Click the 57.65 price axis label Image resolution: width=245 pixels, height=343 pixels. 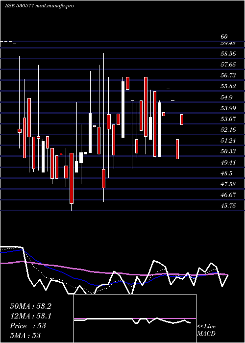(x=228, y=65)
